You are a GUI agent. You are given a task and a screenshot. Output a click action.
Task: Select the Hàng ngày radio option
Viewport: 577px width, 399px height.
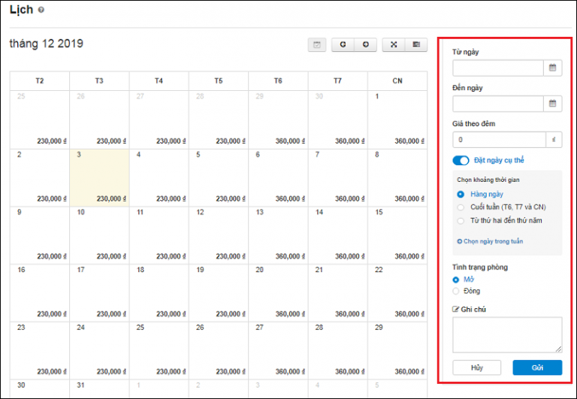461,194
